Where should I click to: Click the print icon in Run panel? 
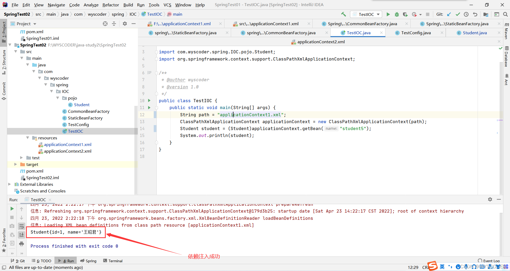pos(22,244)
